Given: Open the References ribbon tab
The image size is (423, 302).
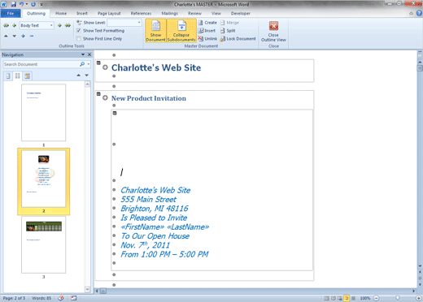Looking at the screenshot, I should click(x=141, y=13).
